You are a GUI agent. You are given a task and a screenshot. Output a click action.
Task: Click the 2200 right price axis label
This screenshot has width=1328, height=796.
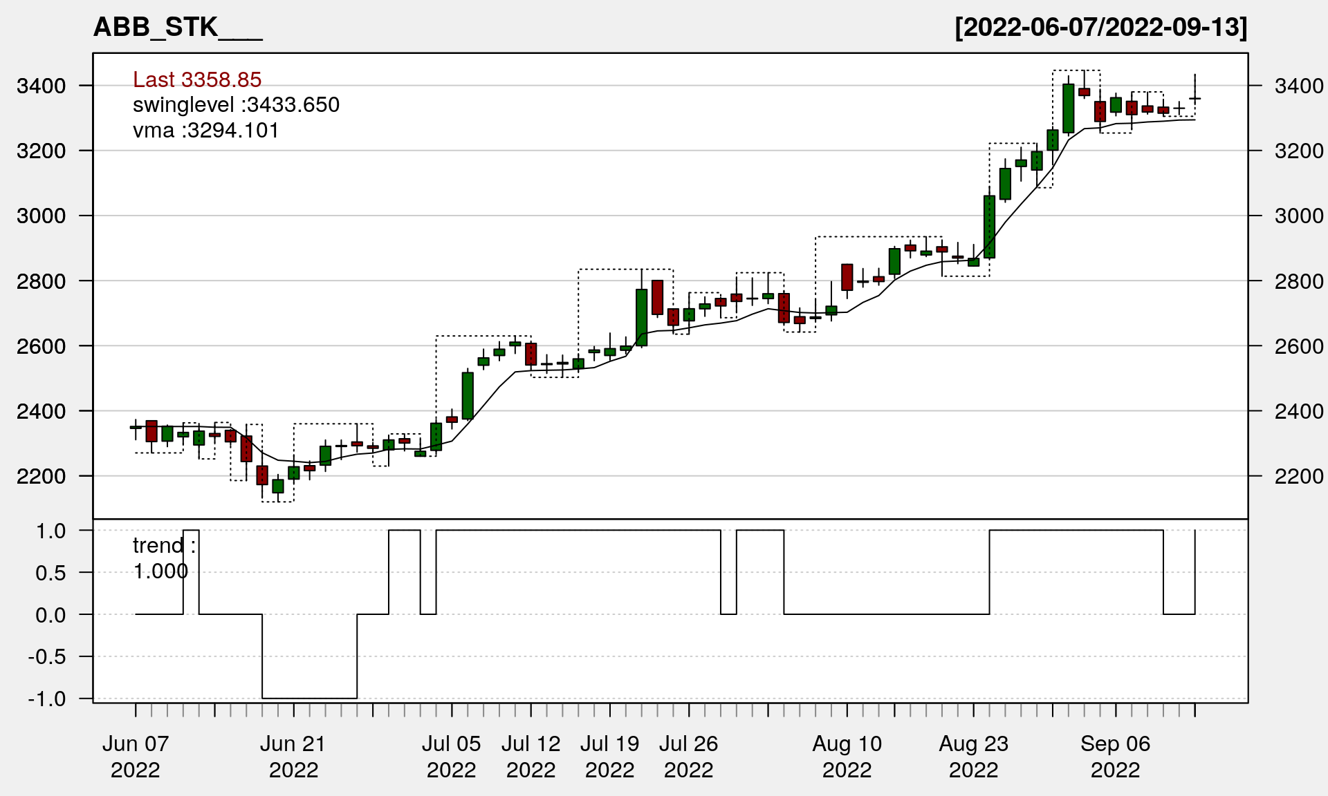point(1299,476)
